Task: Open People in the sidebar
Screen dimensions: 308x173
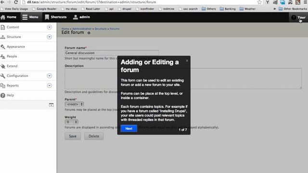Action: pos(12,56)
